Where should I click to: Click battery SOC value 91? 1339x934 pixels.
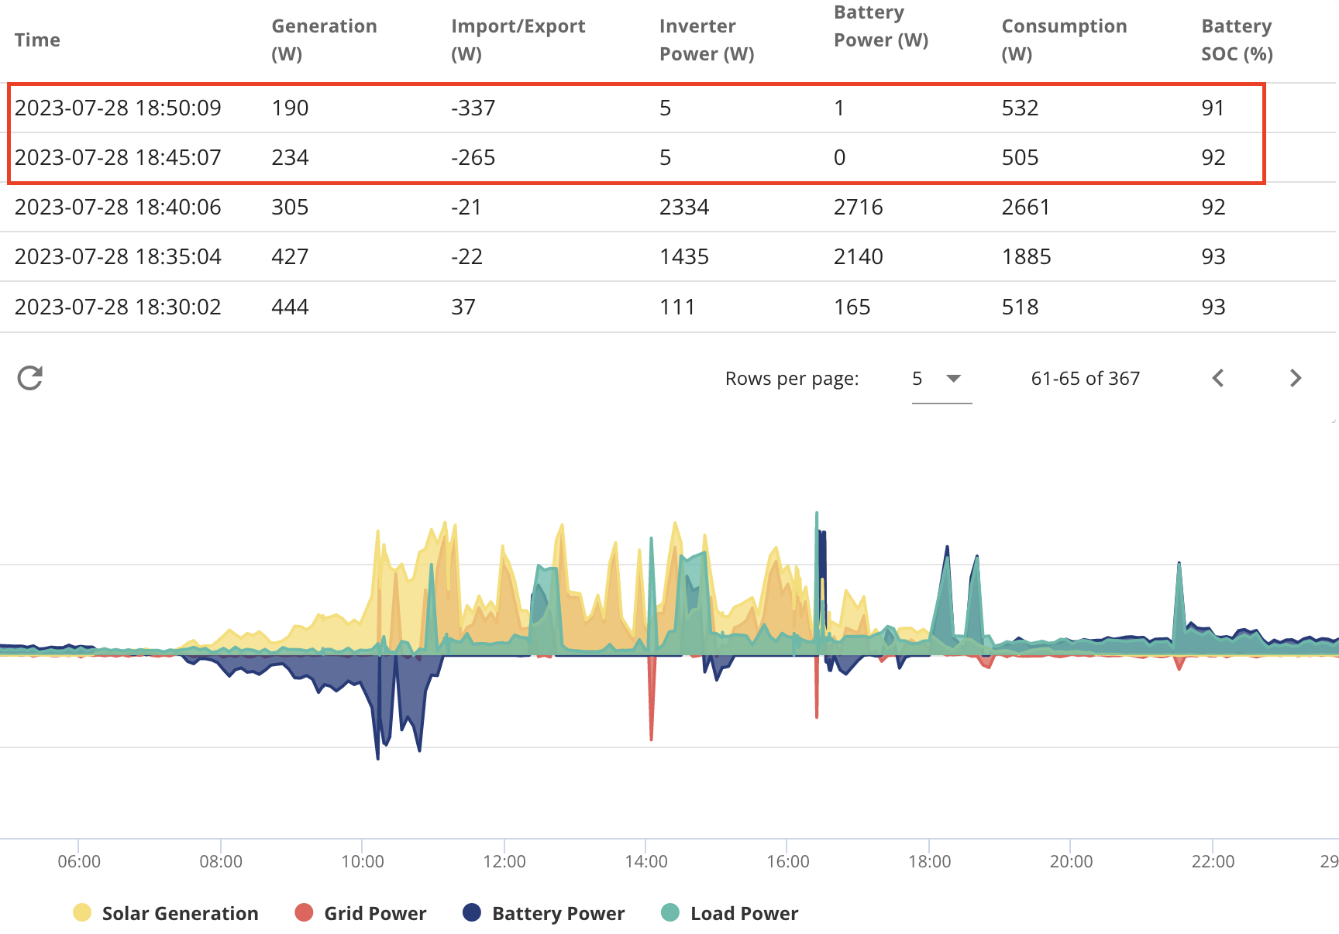click(x=1213, y=108)
